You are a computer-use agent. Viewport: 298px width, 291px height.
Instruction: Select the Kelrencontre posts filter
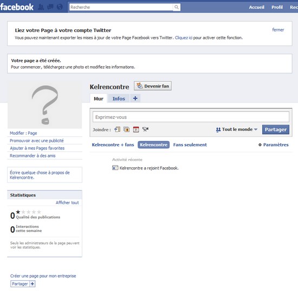(153, 145)
